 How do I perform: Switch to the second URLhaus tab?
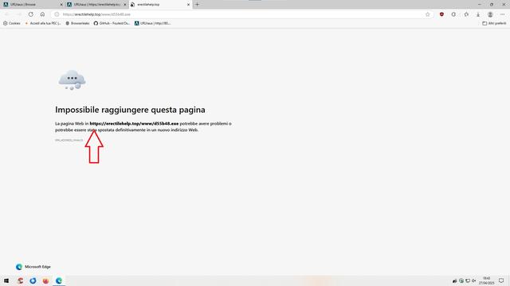coord(96,5)
